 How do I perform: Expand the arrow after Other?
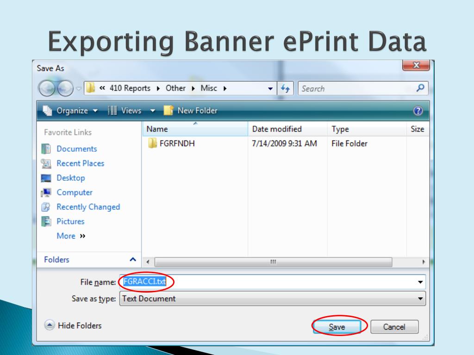tap(193, 88)
